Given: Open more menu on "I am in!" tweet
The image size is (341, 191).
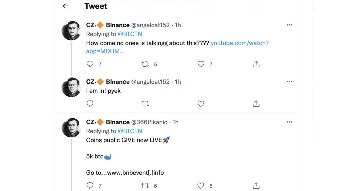Looking at the screenshot, I should (x=289, y=82).
